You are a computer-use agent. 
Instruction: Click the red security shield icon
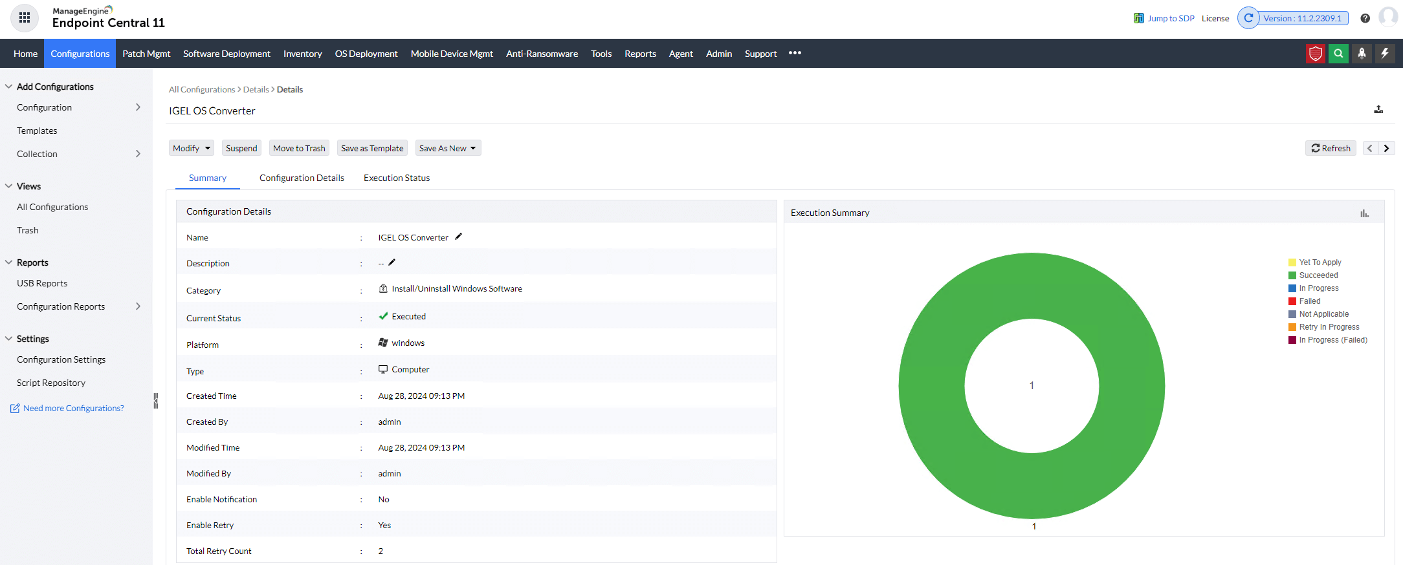click(x=1316, y=54)
